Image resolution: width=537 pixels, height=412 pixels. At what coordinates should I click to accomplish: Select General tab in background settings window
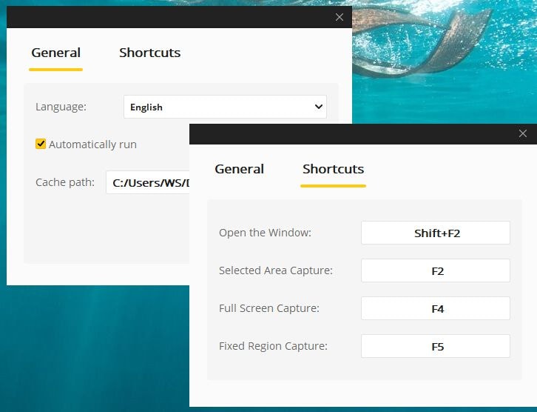tap(55, 53)
